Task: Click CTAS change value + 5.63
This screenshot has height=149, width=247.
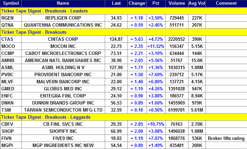Action: pyautogui.click(x=137, y=39)
